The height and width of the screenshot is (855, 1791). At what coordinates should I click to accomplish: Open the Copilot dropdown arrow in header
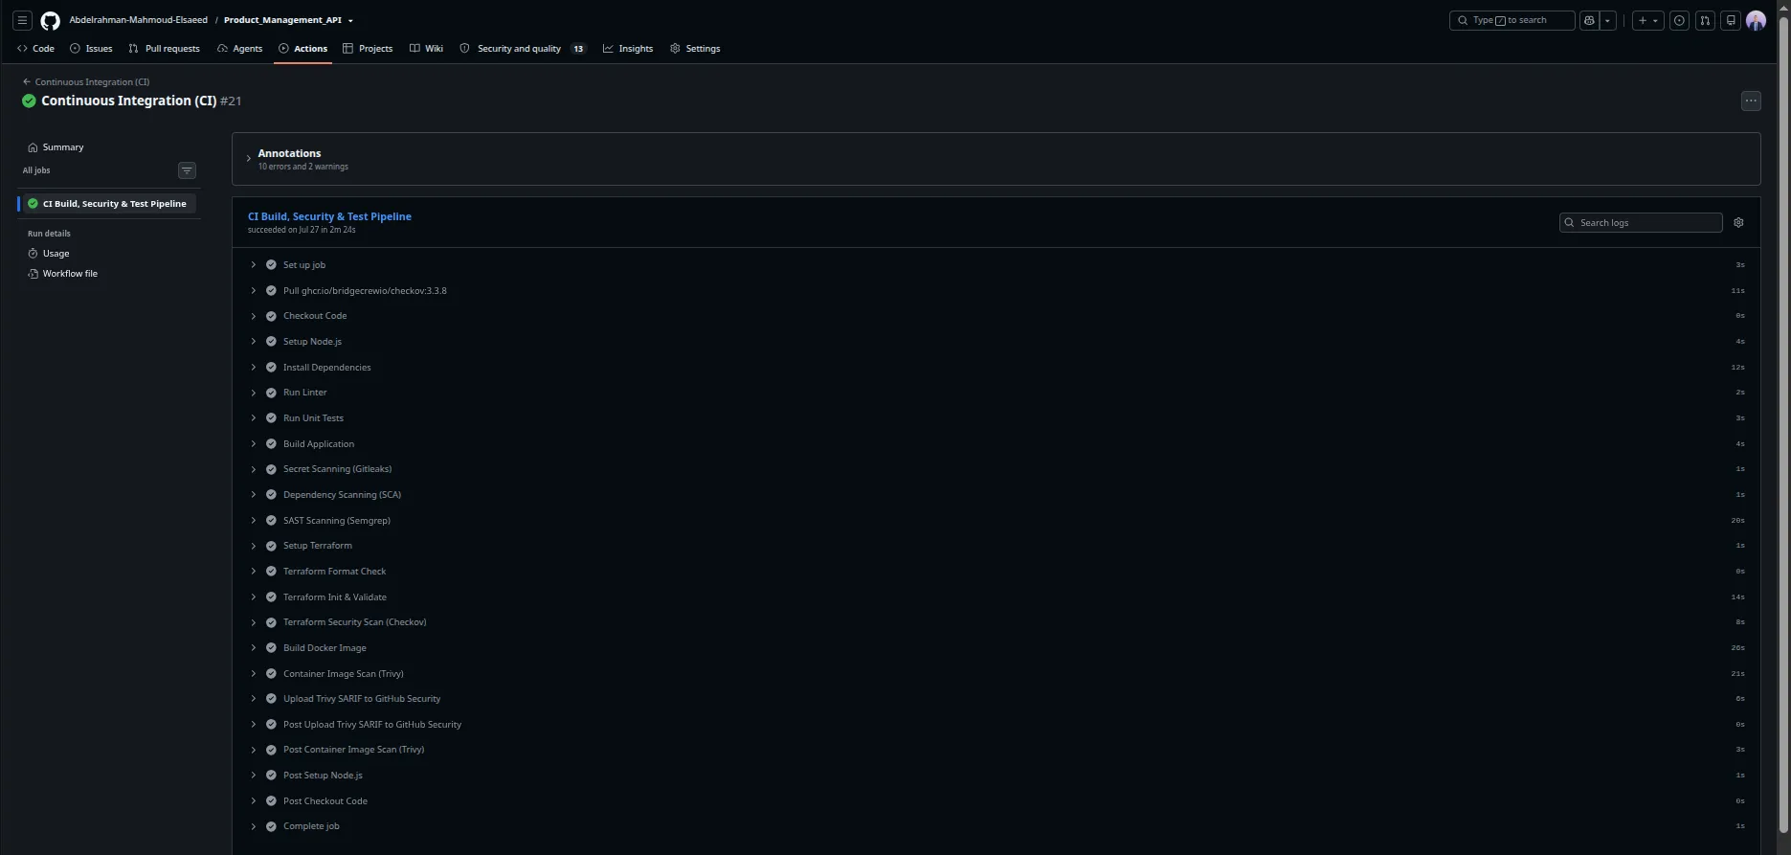1608,20
